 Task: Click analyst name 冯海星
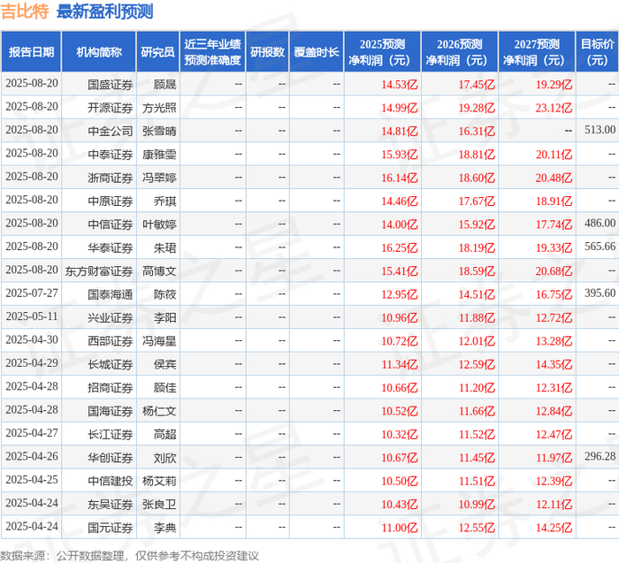point(159,341)
